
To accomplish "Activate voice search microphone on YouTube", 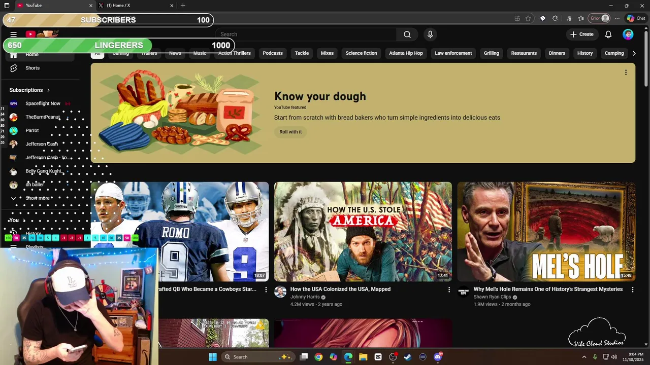I will [x=430, y=34].
